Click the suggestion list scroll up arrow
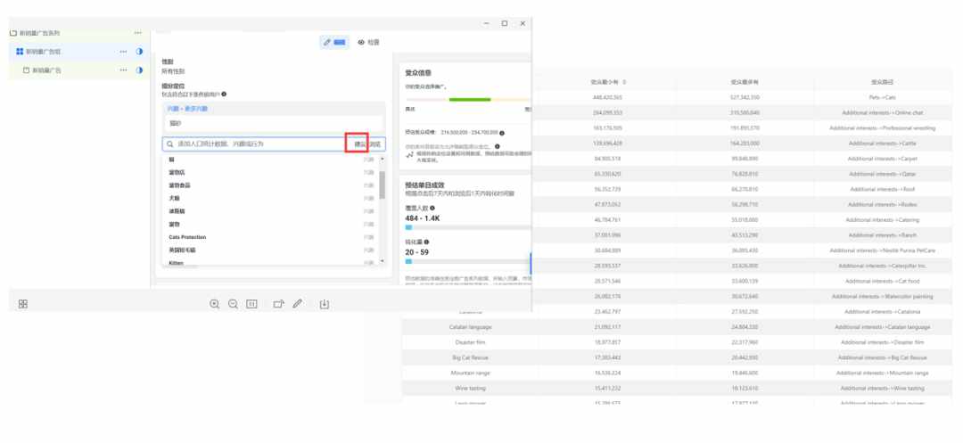 [x=382, y=160]
